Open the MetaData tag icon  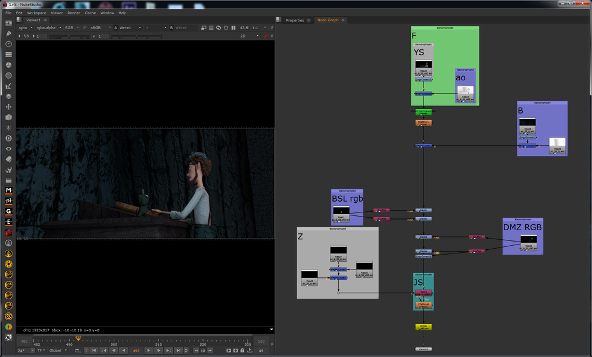(x=8, y=159)
